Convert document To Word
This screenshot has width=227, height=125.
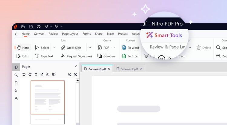pos(130,48)
